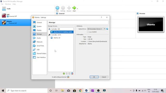Click the Preview section header
This screenshot has height=93, width=166.
click(142, 14)
